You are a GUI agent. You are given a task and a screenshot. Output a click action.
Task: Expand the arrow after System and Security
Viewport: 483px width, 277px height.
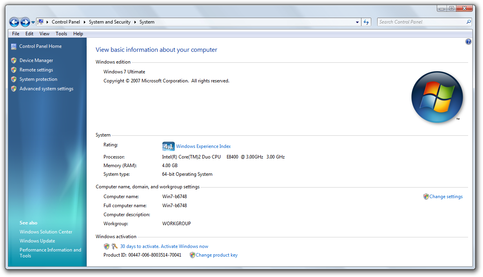click(135, 22)
